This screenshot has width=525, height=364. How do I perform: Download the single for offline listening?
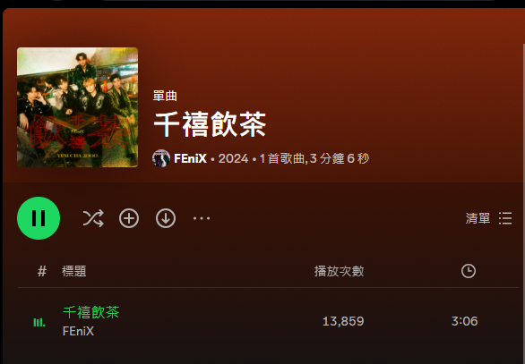pyautogui.click(x=166, y=218)
